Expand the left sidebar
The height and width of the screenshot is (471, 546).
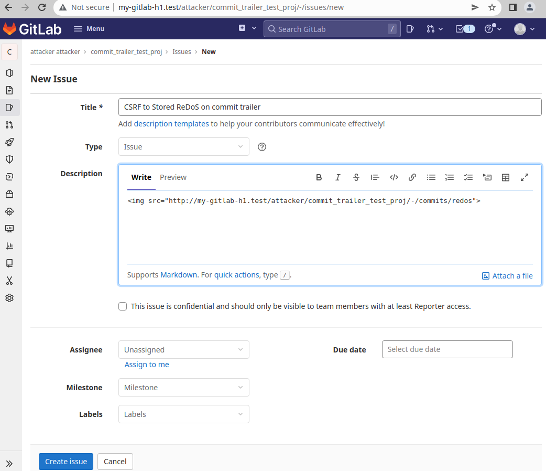(x=9, y=463)
